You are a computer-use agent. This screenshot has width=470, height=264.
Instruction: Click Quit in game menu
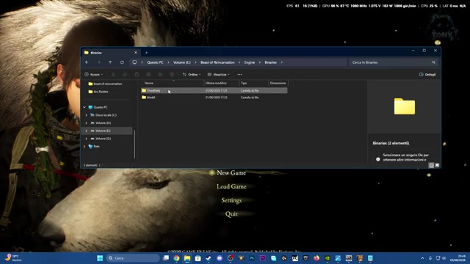pos(231,214)
